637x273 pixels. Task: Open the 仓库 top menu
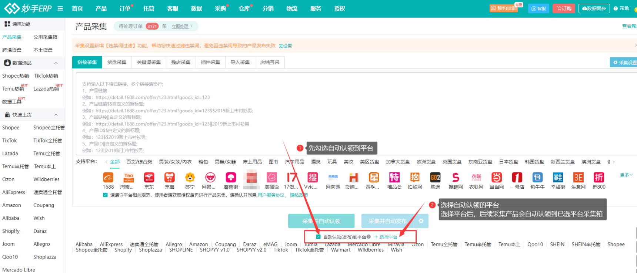244,9
